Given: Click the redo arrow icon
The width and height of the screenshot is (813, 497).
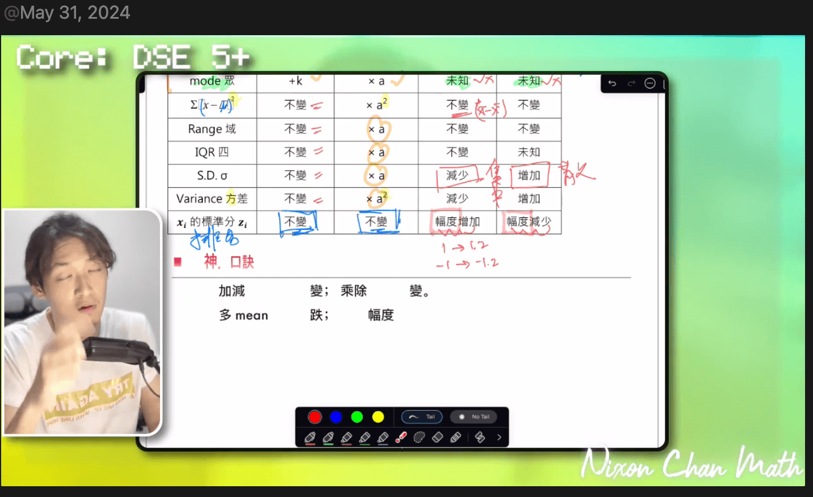Looking at the screenshot, I should pos(631,83).
